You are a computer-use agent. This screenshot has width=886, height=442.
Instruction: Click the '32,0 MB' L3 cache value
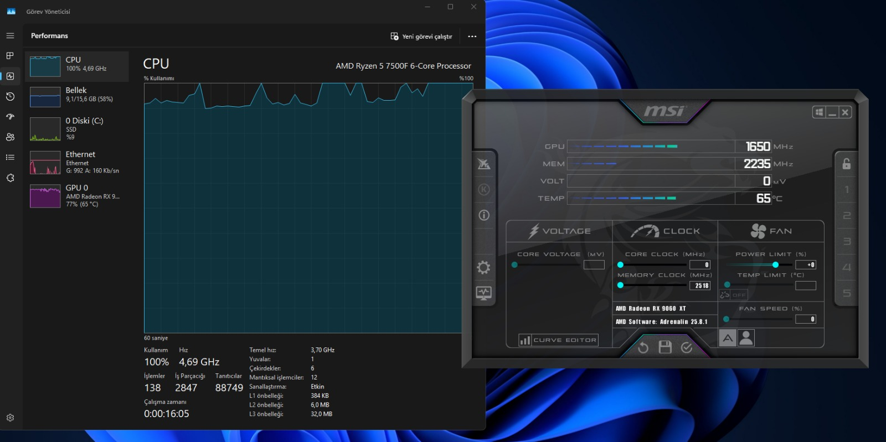[x=321, y=414]
